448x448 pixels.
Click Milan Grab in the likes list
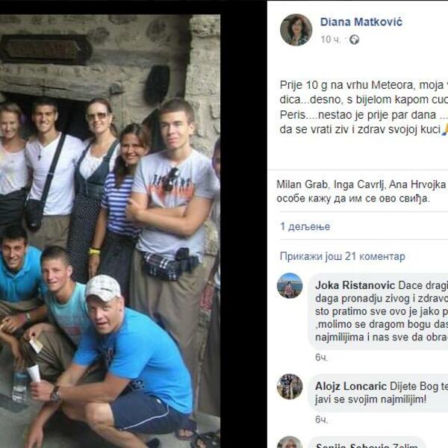pos(302,184)
